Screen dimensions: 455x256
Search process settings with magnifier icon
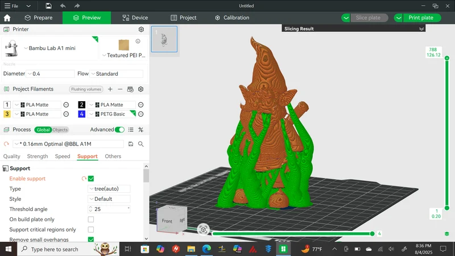tap(140, 144)
